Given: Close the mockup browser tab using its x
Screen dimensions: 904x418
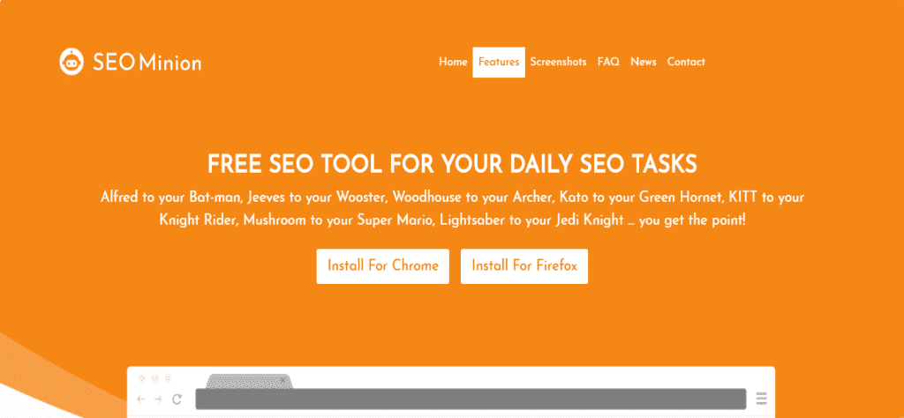Looking at the screenshot, I should (282, 380).
